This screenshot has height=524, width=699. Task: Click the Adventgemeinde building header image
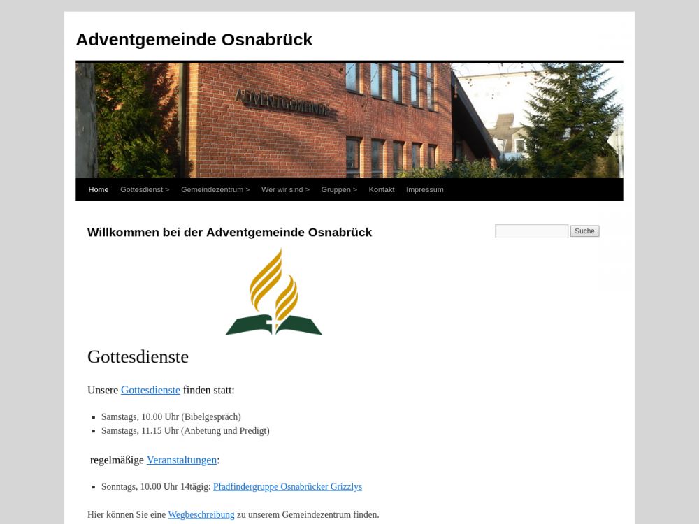[349, 119]
